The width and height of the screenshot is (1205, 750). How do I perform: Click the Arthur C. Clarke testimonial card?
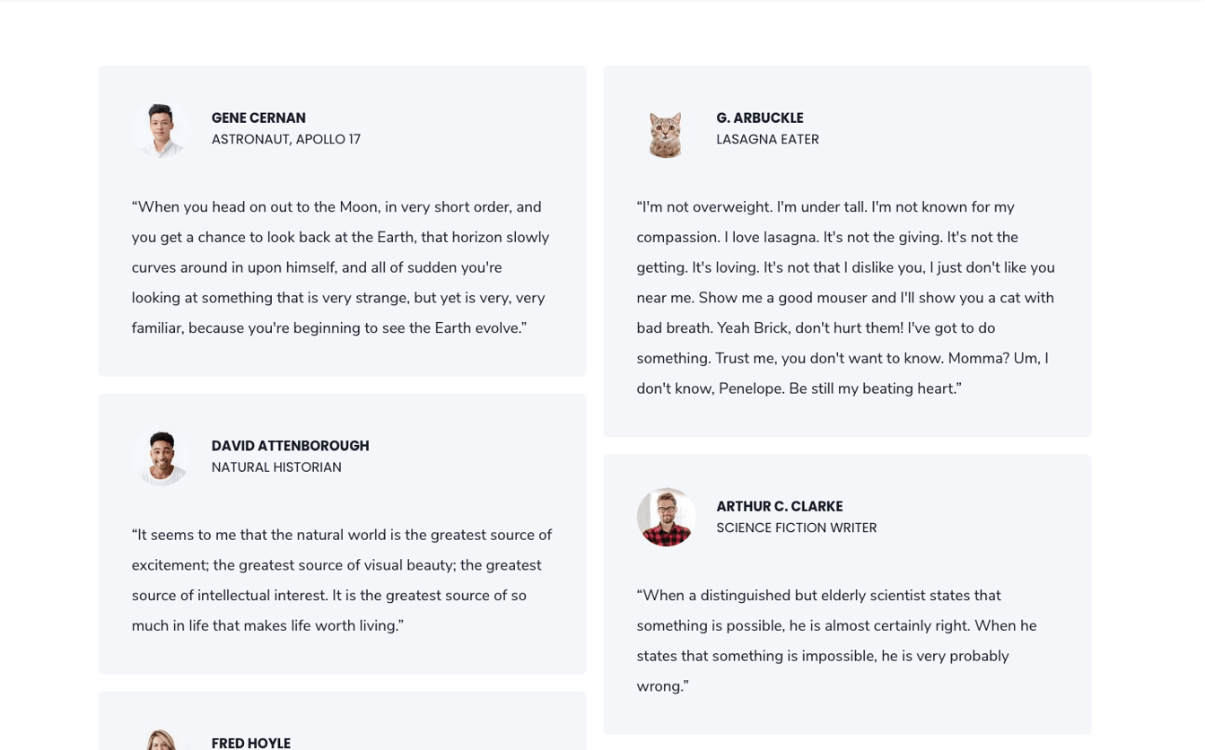click(847, 594)
